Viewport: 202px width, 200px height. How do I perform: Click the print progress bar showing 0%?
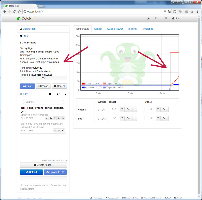coord(43,78)
